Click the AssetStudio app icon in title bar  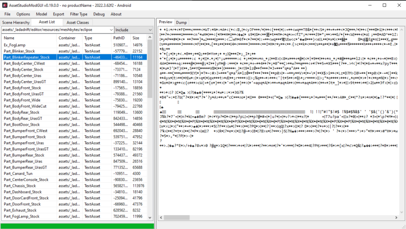pyautogui.click(x=4, y=5)
